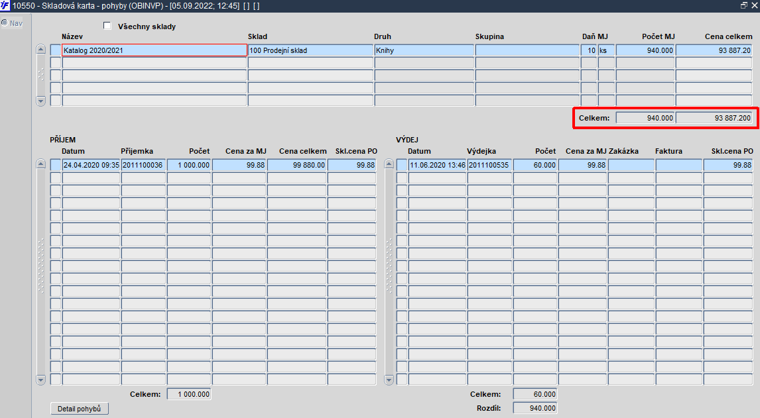Click up arrow of the VÝDEJ list scrollbar
Image resolution: width=760 pixels, height=418 pixels.
click(389, 164)
